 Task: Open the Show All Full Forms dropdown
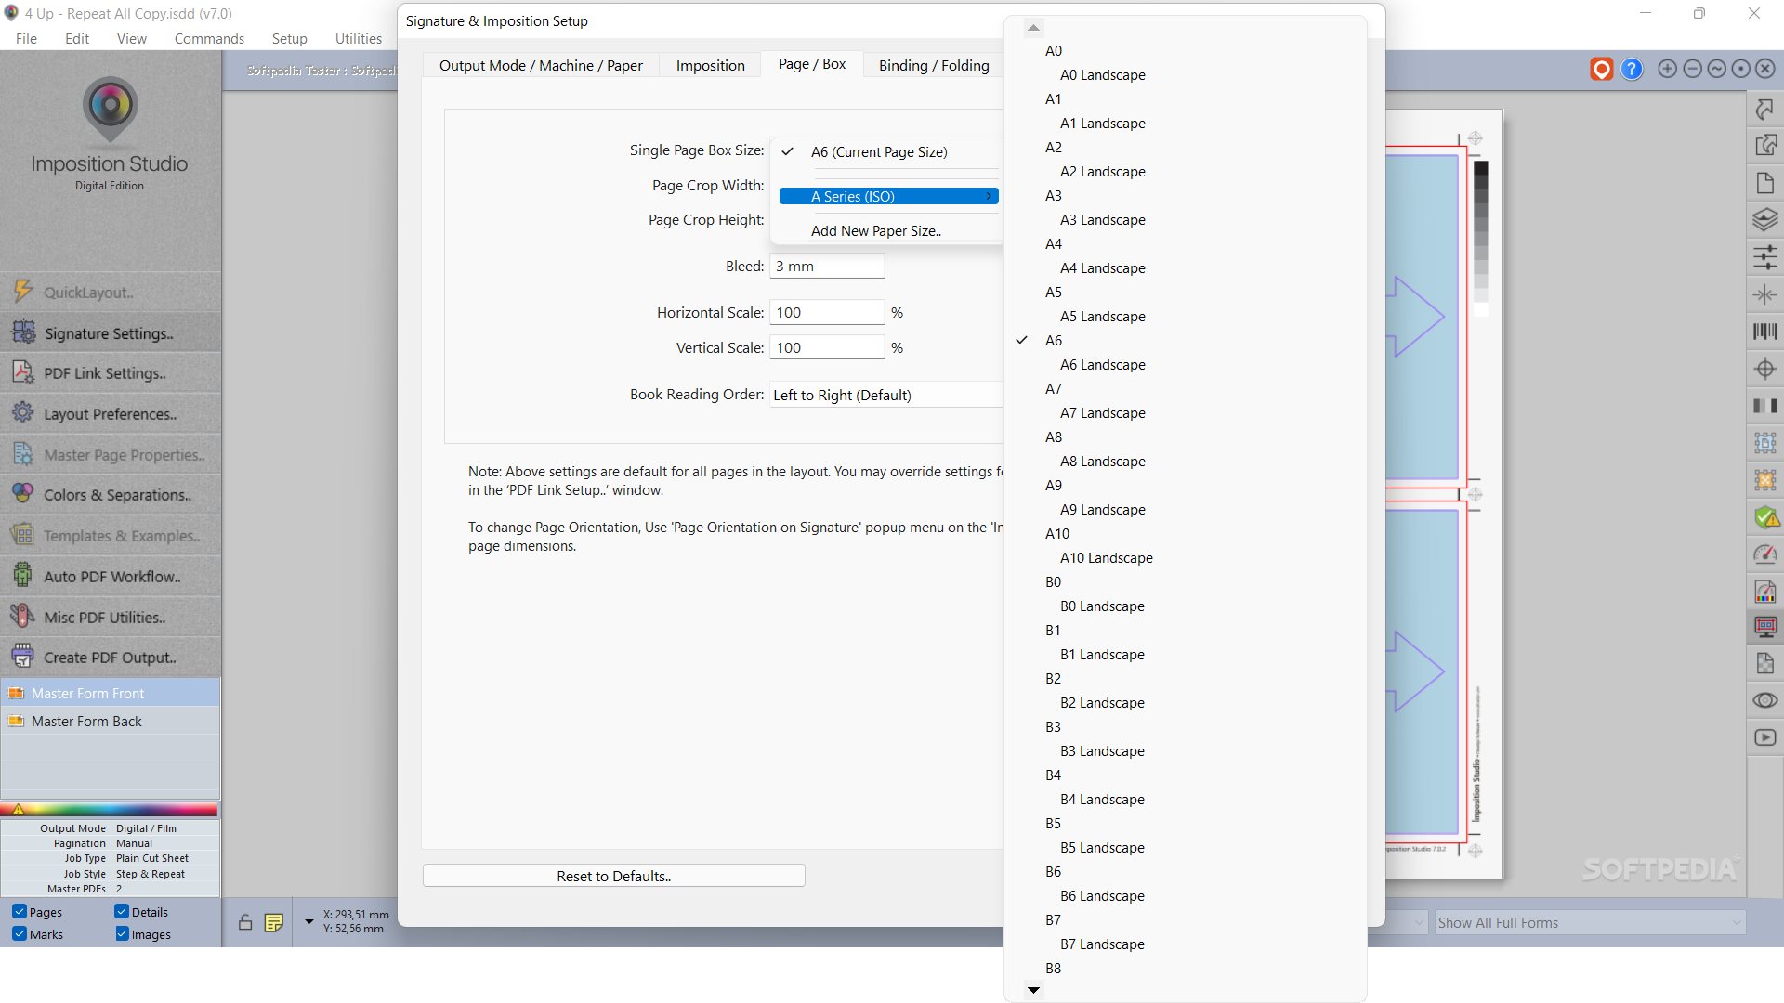(x=1590, y=922)
